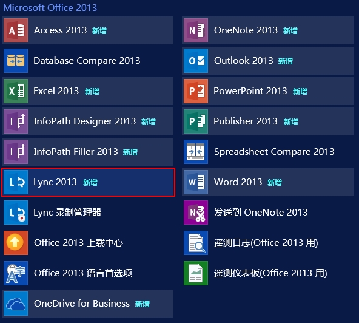Open the OneDrive for Business cloud icon
This screenshot has height=323, width=359.
16,304
